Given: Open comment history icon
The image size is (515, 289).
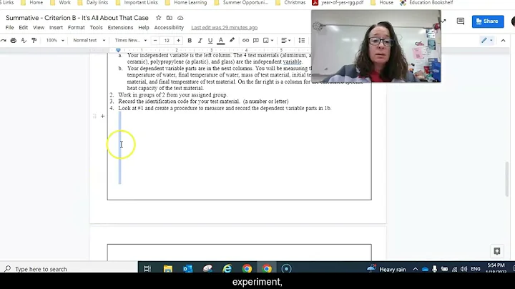Looking at the screenshot, I should point(461,21).
